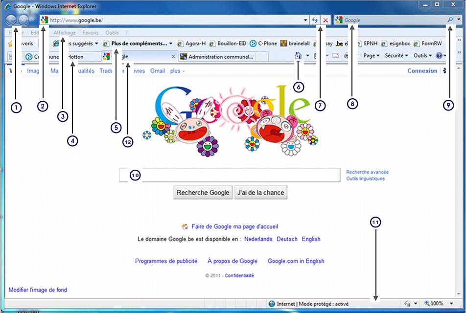Expand the Page dropdown in command bar
Image resolution: width=466 pixels, height=313 pixels.
(x=372, y=56)
